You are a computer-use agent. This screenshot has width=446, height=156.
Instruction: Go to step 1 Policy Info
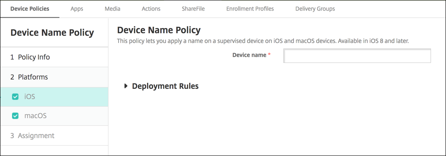pos(54,57)
